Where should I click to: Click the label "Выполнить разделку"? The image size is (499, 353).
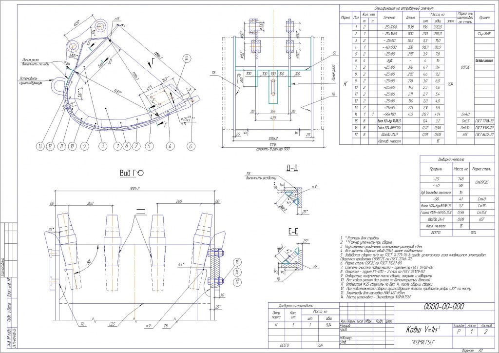point(261,178)
